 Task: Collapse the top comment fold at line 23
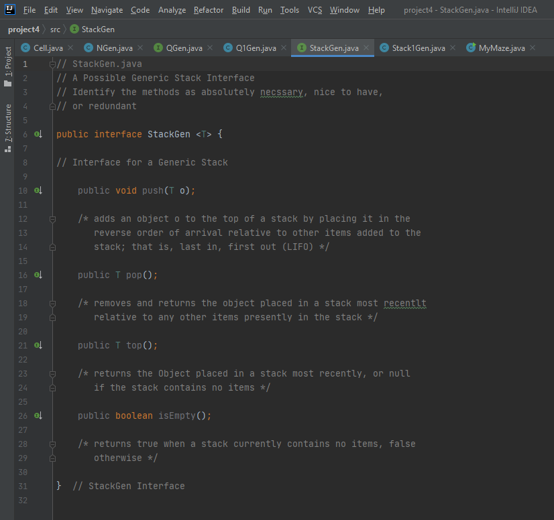click(52, 374)
